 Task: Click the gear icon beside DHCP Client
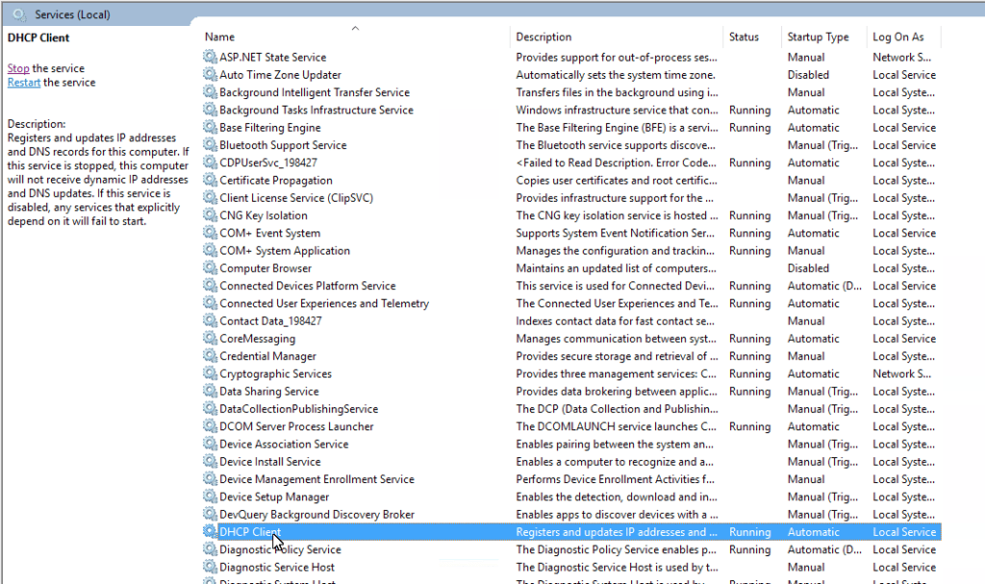(210, 531)
